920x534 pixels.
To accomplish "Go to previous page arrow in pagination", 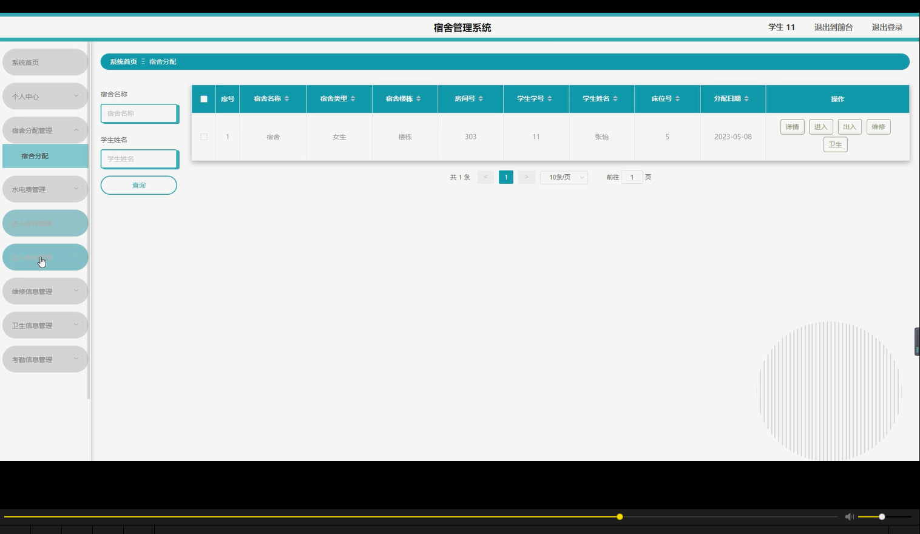I will point(485,177).
